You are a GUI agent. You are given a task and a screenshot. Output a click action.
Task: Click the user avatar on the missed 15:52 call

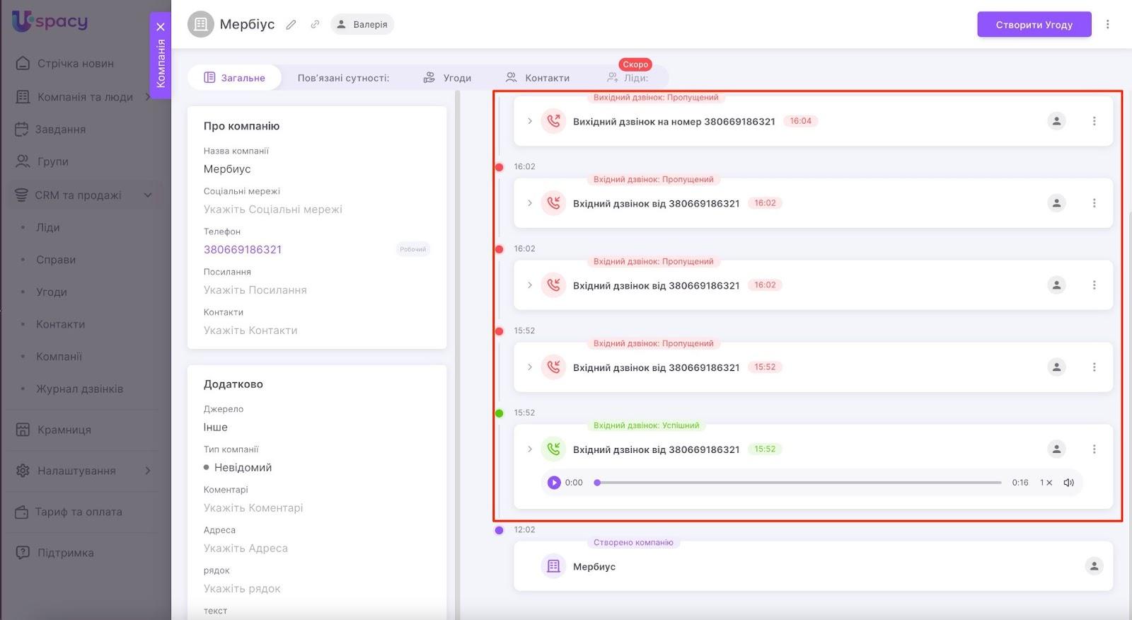click(1056, 367)
